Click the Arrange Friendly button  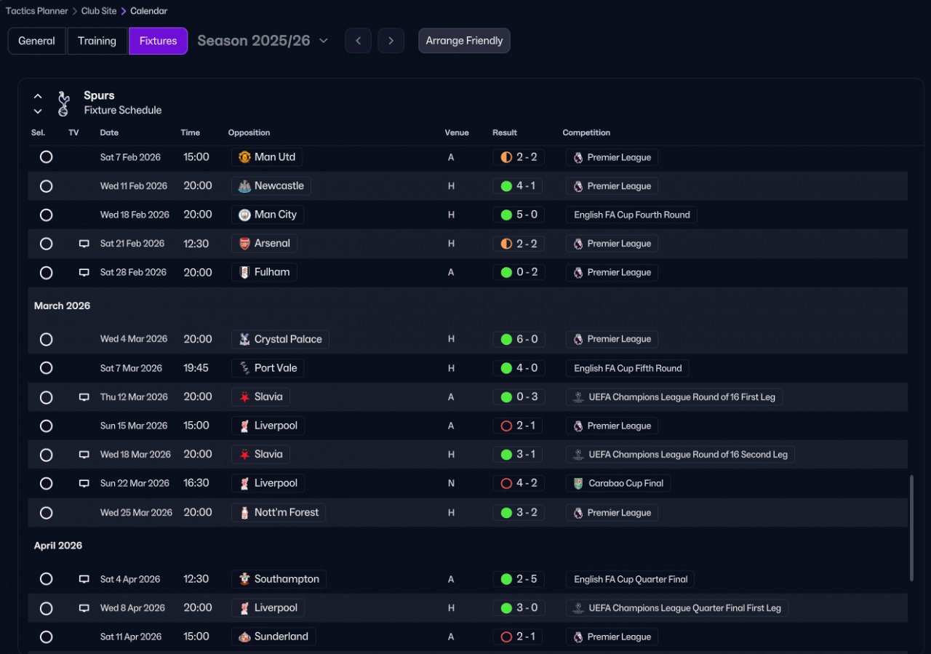click(x=464, y=41)
